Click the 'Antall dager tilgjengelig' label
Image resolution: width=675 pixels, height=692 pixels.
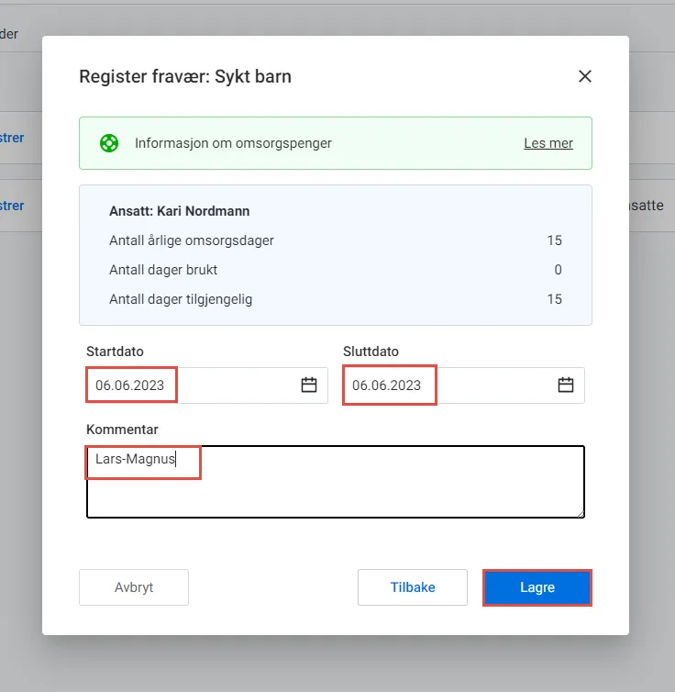click(x=181, y=299)
